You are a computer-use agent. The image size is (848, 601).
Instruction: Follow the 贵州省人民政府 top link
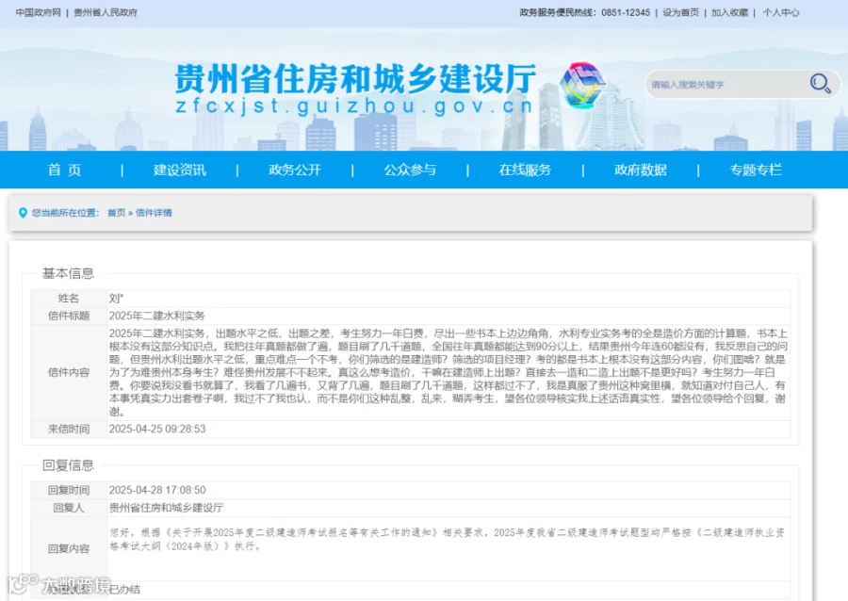[x=106, y=12]
